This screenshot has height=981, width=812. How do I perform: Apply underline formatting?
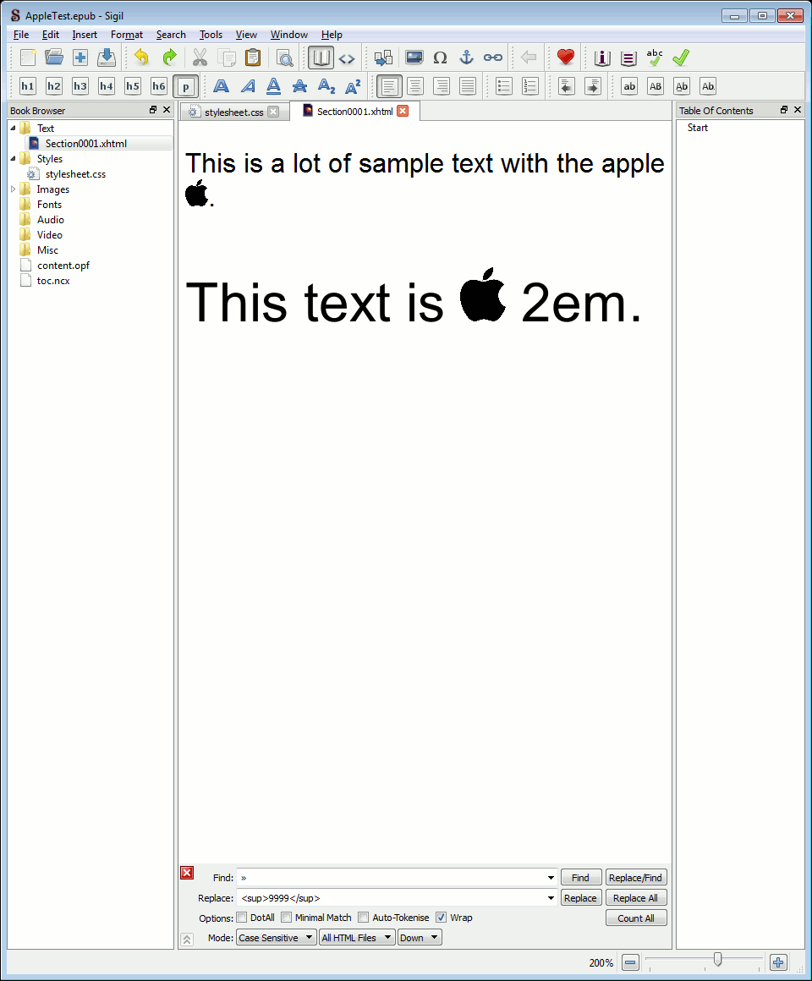(273, 86)
